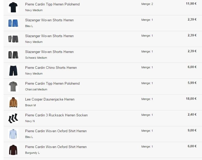Open Pierre Cardin Woven Oxford Shirt Burgundy
Screen dimensions: 202x160
tap(56, 147)
